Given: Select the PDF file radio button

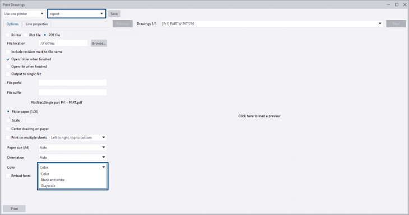Looking at the screenshot, I should (x=45, y=35).
